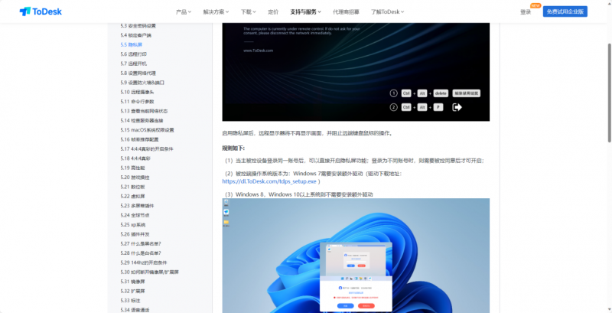612x313 pixels.
Task: Open sidebar item 5.11 命令行参数
Action: [137, 102]
